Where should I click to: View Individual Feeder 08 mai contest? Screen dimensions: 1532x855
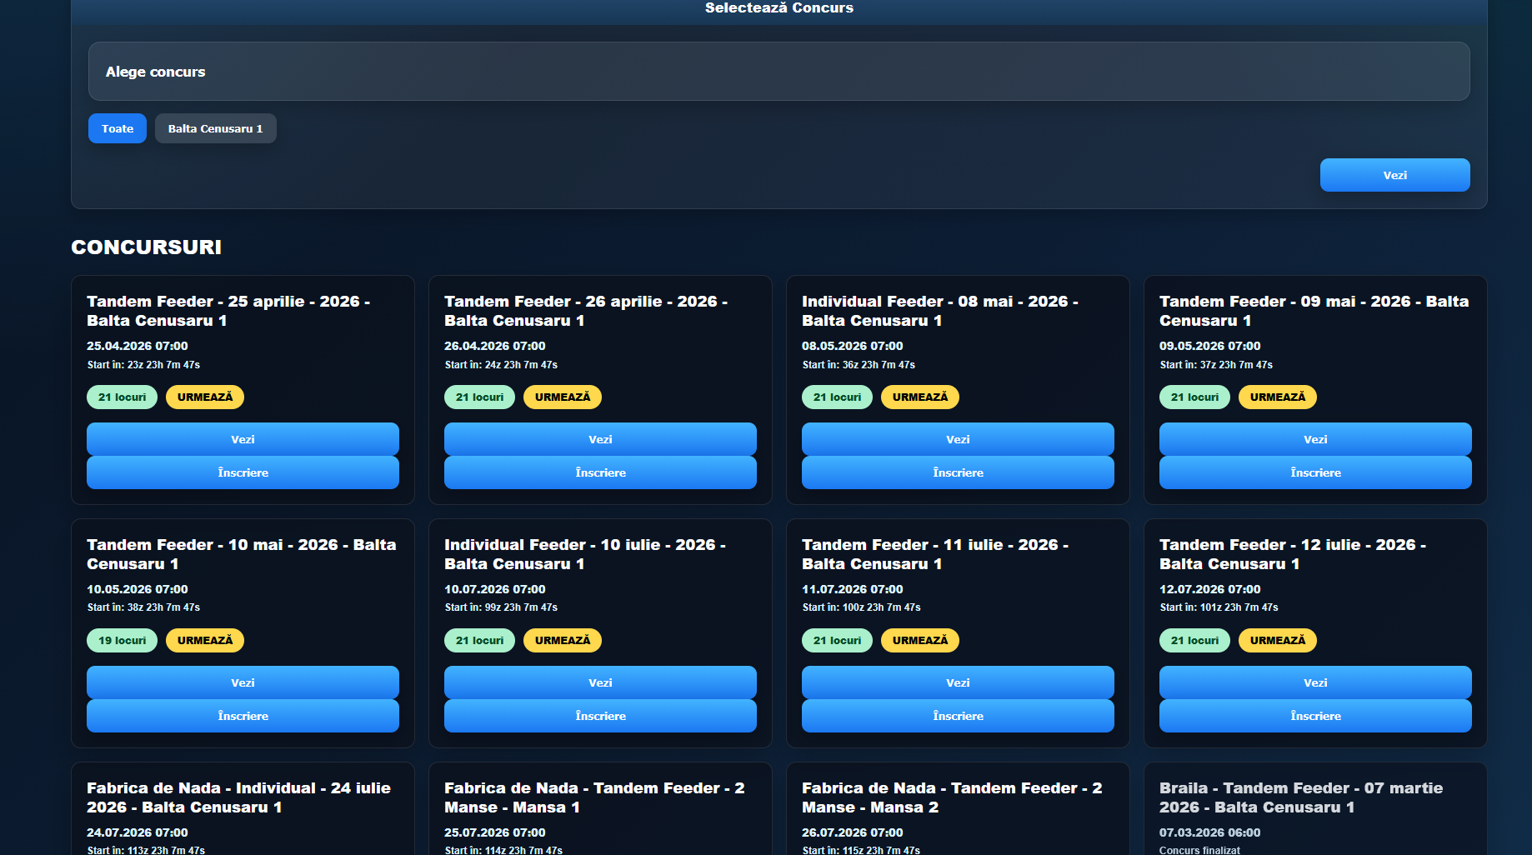958,439
